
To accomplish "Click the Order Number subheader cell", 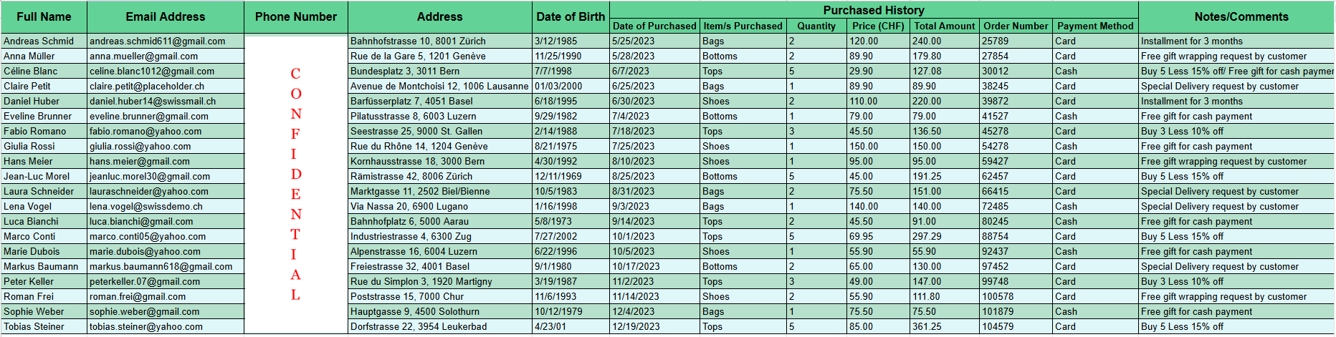I will click(1016, 26).
